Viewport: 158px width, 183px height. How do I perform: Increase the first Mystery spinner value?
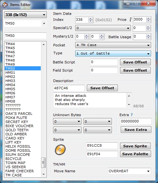point(87,35)
